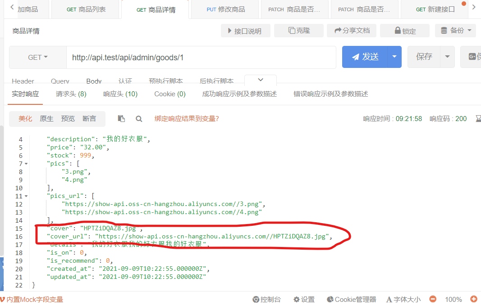Image resolution: width=481 pixels, height=305 pixels.
Task: Select the 预览 preview mode
Action: (68, 118)
